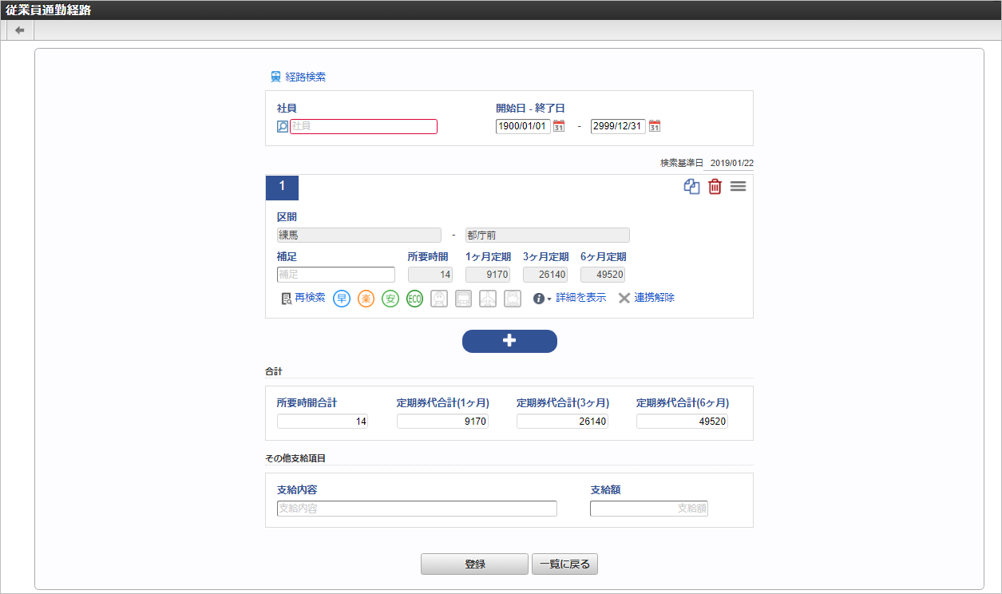1002x594 pixels.
Task: Edit the end date field 2999/12/31
Action: click(x=618, y=126)
